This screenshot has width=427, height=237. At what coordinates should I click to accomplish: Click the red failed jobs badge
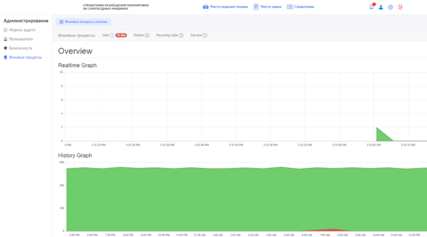tap(121, 36)
